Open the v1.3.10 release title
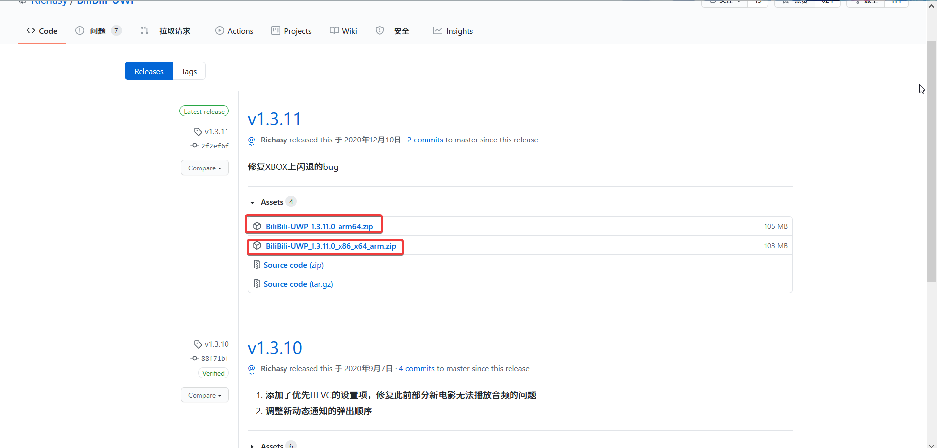 [275, 348]
